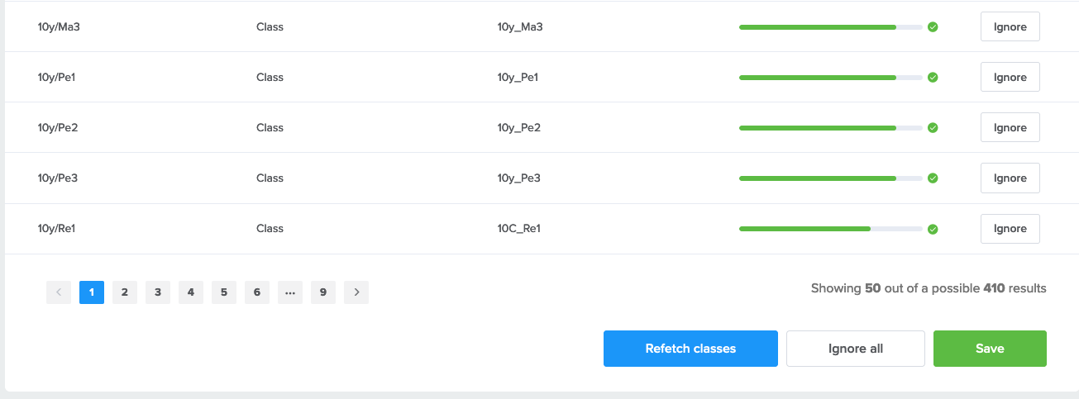The width and height of the screenshot is (1079, 399).
Task: Go to next page with right chevron
Action: pyautogui.click(x=356, y=292)
